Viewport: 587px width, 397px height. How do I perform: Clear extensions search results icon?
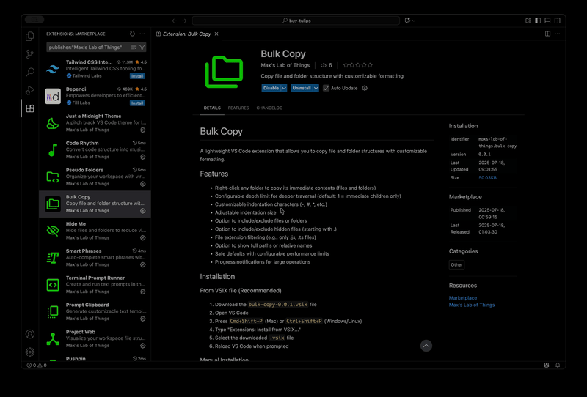tap(134, 47)
